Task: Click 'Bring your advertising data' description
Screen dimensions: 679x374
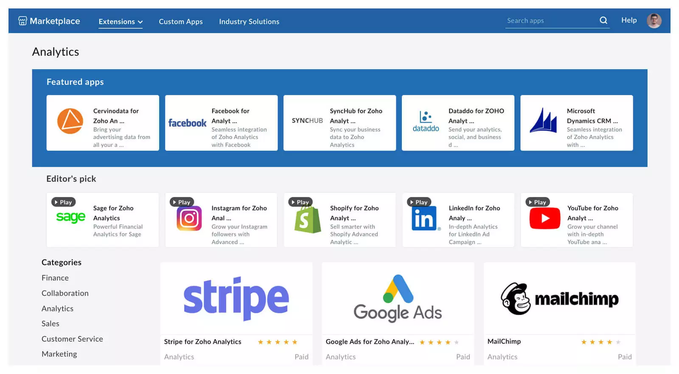Action: point(122,137)
